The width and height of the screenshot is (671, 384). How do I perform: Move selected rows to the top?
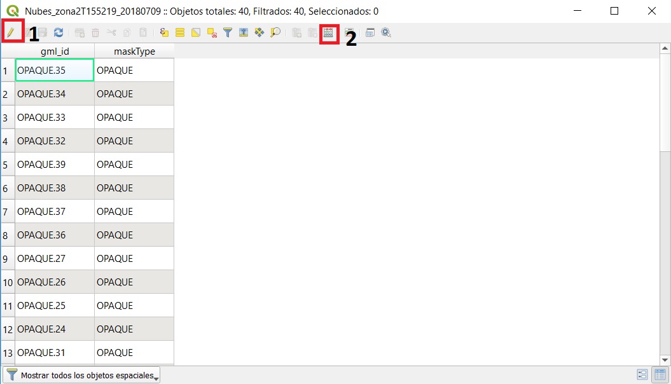[244, 32]
